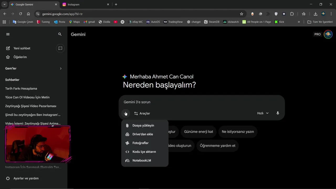This screenshot has width=336, height=189.
Task: Open the TradingView bookmark
Action: [173, 22]
